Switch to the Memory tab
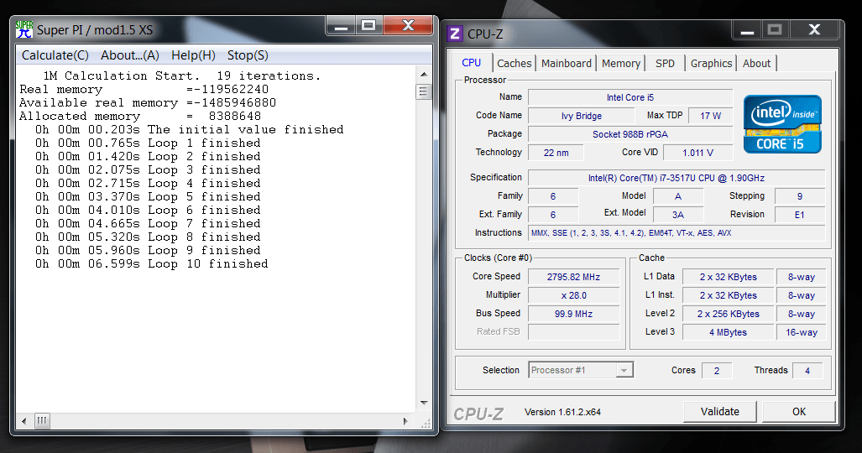 pos(620,63)
